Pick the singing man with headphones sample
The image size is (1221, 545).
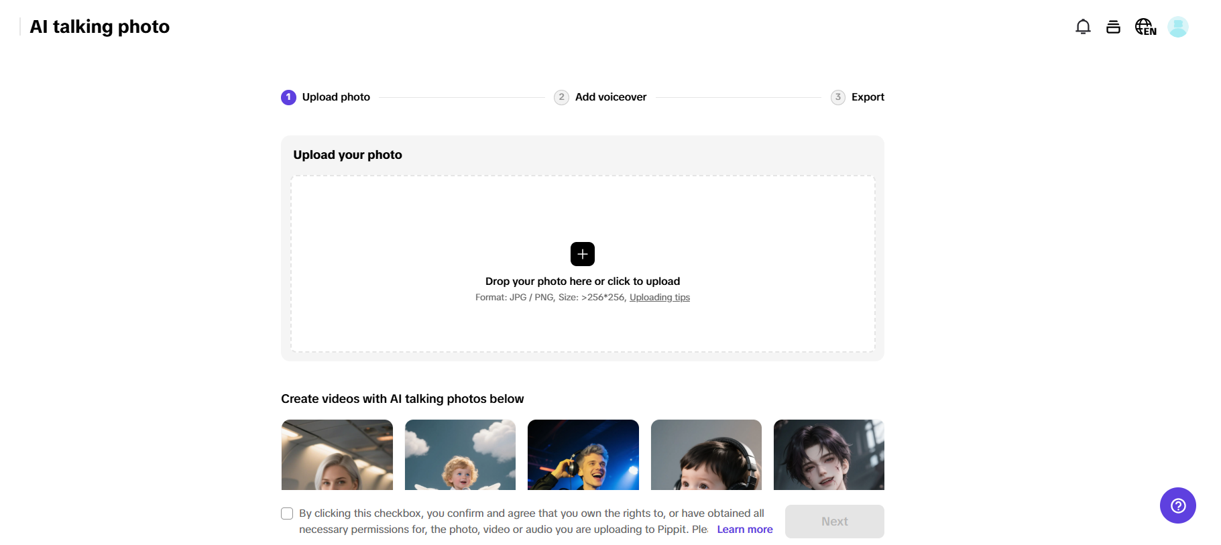[583, 455]
